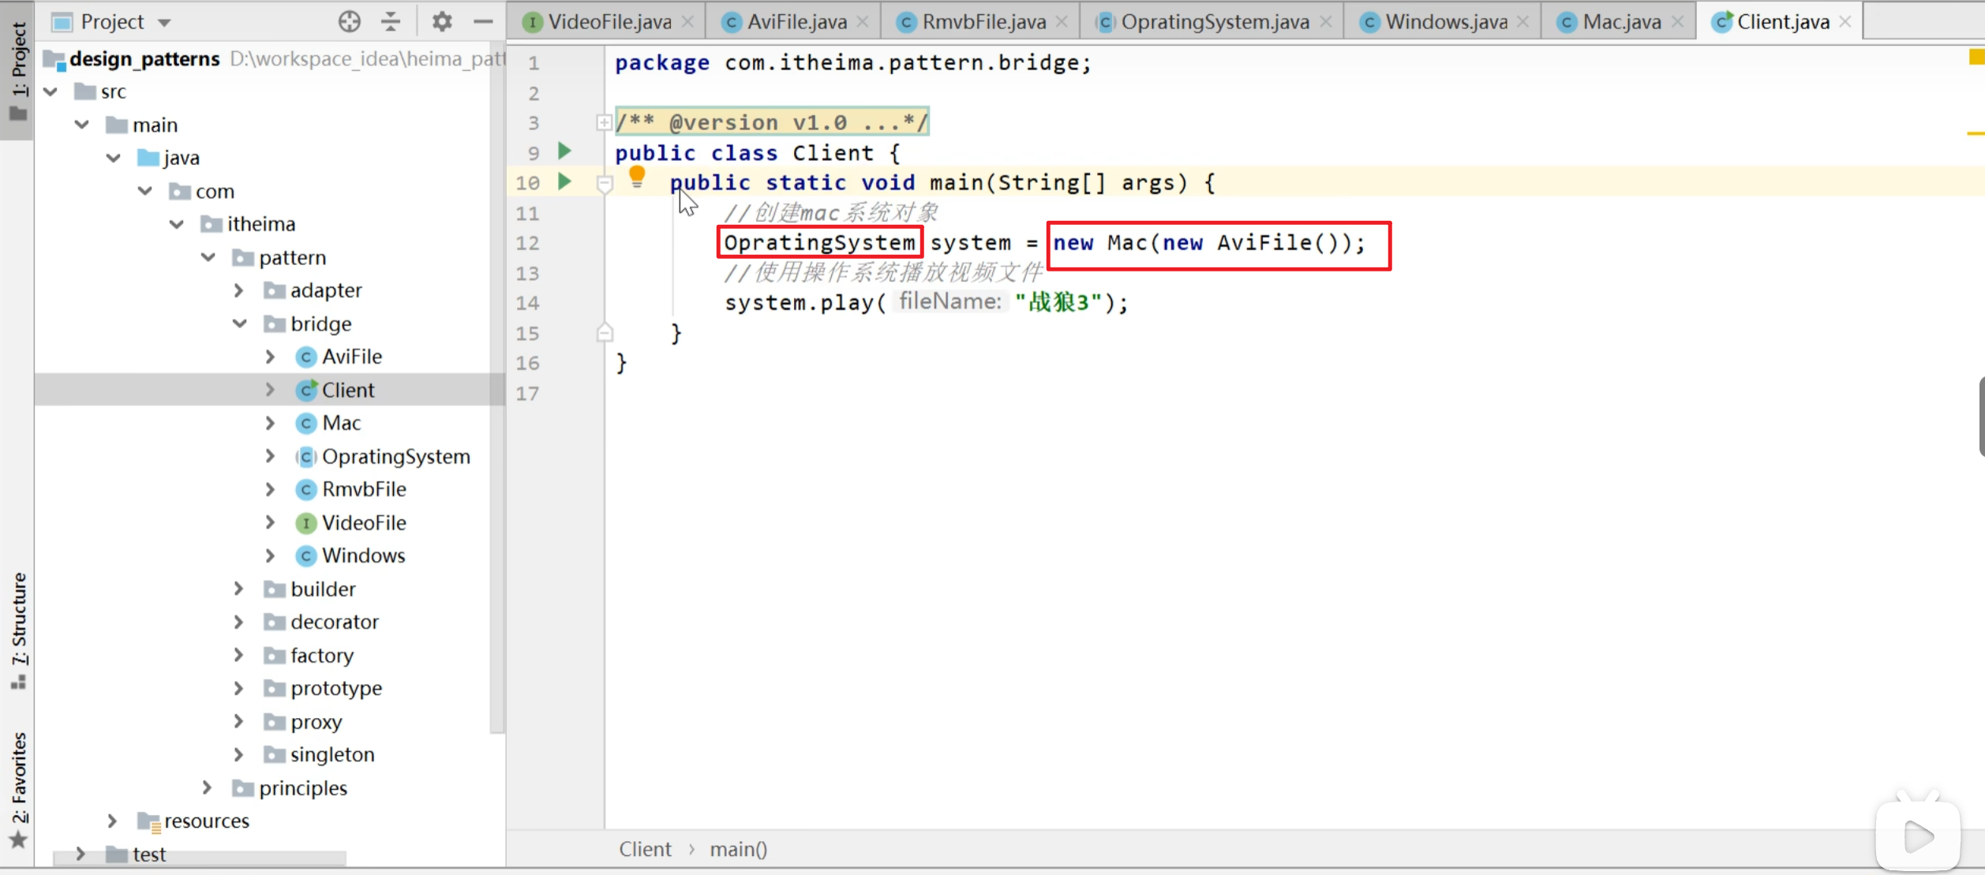The width and height of the screenshot is (1985, 875).
Task: Select the Client class icon in tree
Action: (x=306, y=390)
